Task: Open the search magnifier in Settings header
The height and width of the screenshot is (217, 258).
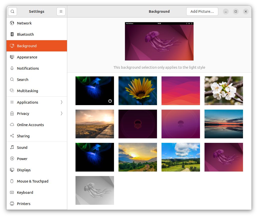Action: pos(12,11)
